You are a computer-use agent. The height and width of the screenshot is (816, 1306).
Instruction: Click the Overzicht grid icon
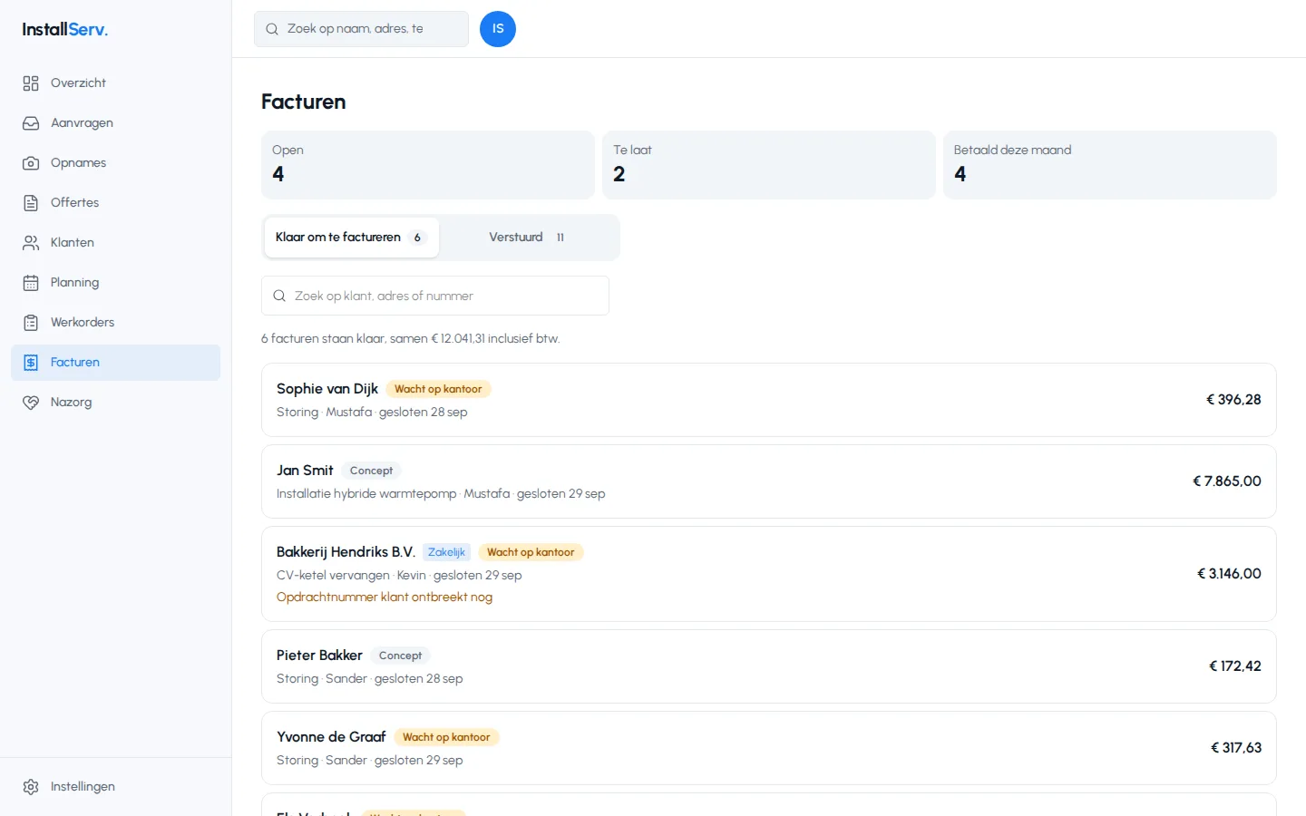(x=31, y=83)
